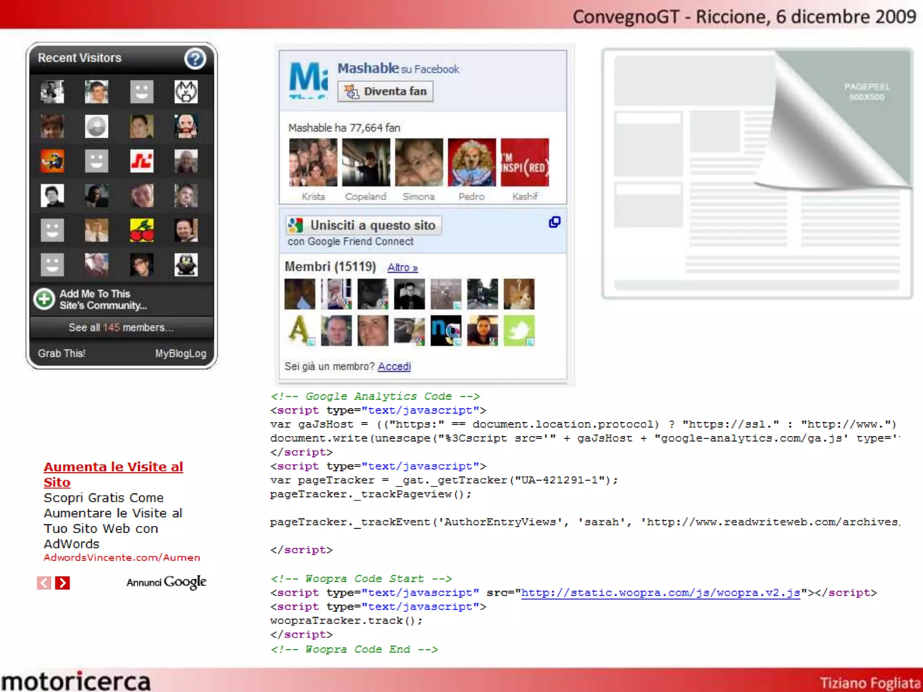Click the faded previous ad arrow
923x692 pixels.
[x=44, y=583]
